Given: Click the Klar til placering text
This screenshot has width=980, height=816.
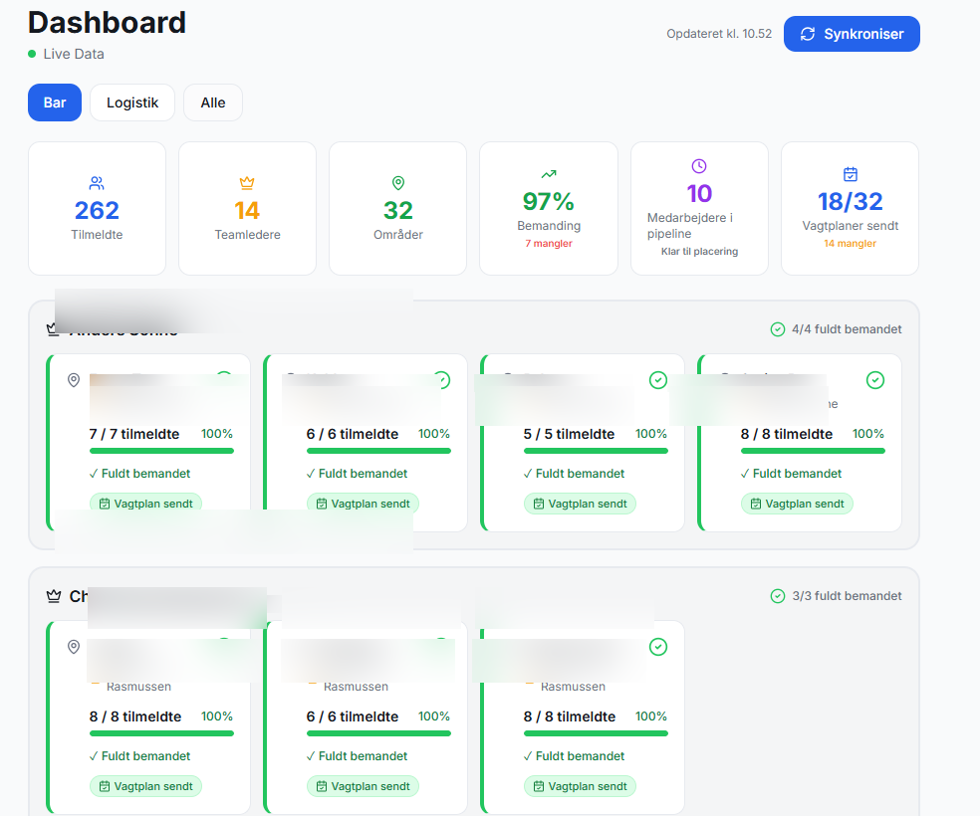Looking at the screenshot, I should pyautogui.click(x=699, y=252).
